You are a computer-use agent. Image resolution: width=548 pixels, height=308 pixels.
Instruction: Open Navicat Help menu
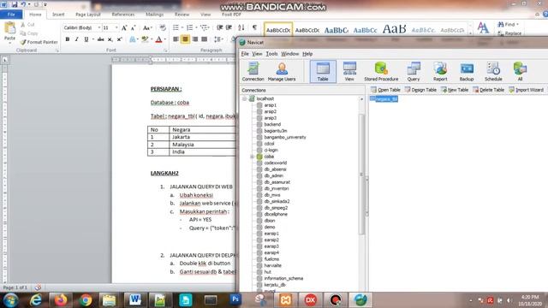(307, 54)
